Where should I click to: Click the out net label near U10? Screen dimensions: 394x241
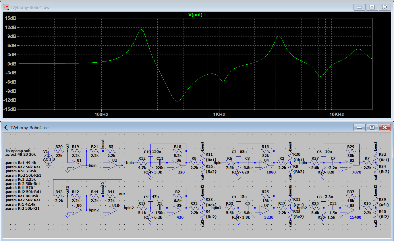click(122, 194)
